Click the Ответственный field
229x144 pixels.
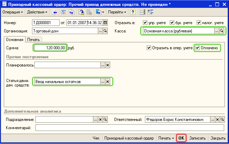[178, 120]
